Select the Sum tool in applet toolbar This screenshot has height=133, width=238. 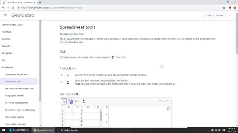pyautogui.click(x=84, y=101)
